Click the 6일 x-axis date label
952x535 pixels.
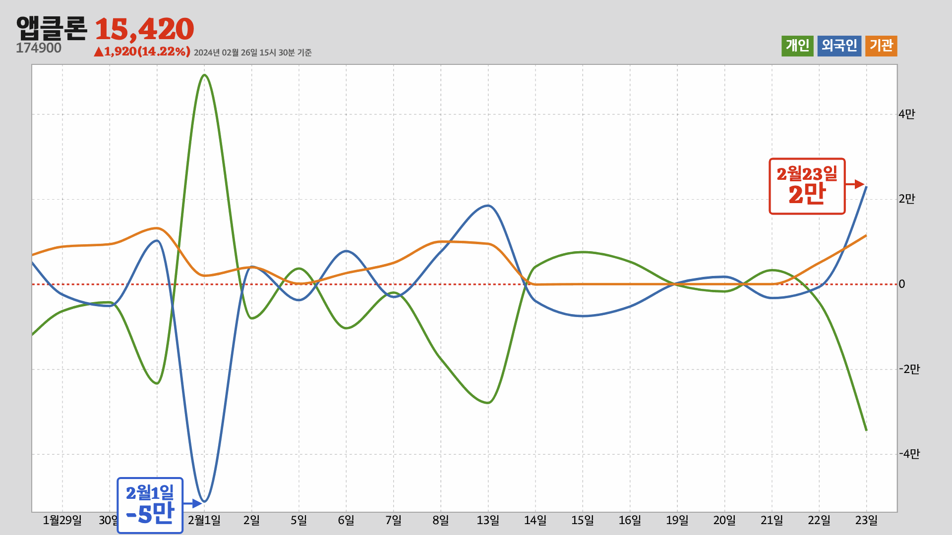346,521
